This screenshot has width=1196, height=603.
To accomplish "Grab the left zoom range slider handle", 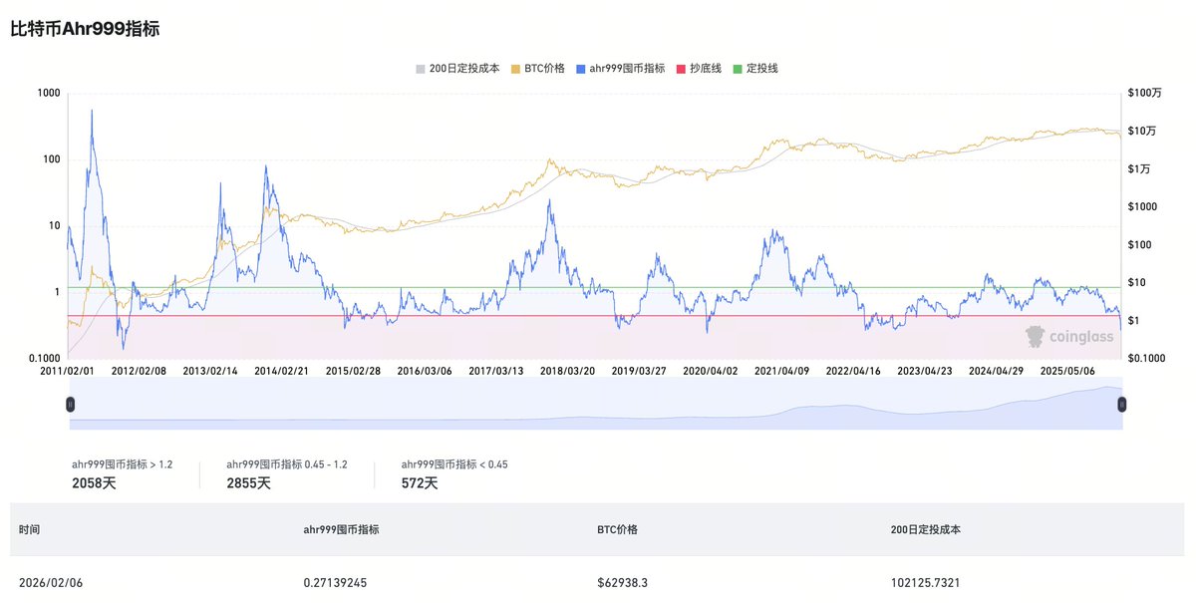I will (x=70, y=404).
